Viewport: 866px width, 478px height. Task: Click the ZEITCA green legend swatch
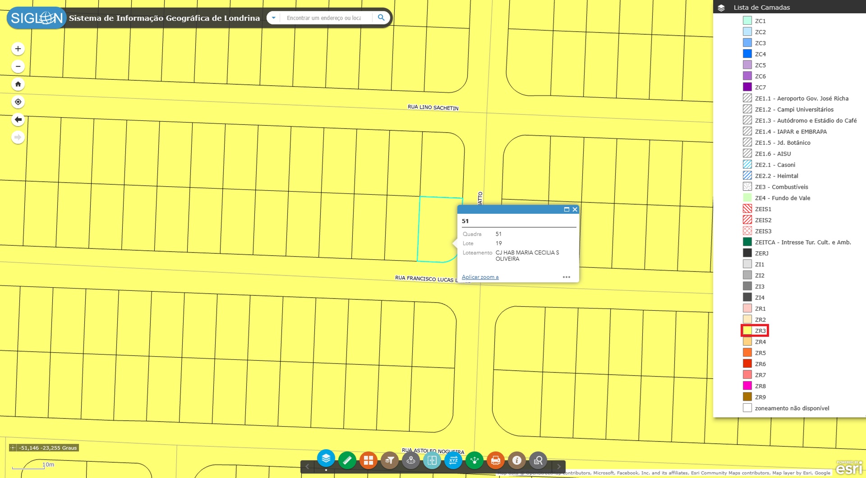pos(747,242)
